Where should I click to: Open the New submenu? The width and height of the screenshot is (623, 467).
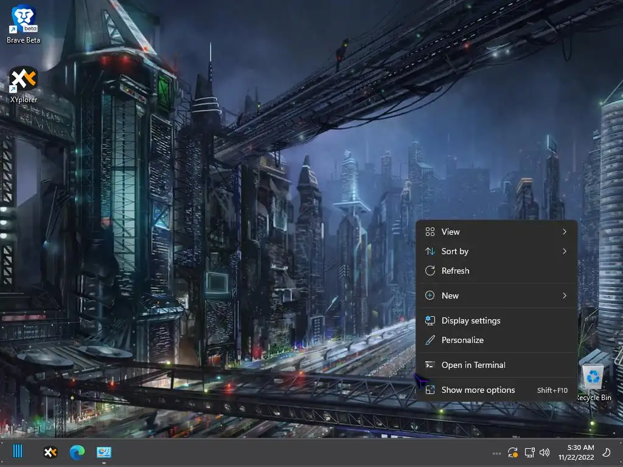click(x=496, y=296)
